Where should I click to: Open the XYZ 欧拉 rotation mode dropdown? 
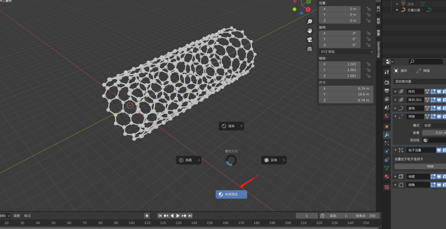pyautogui.click(x=346, y=52)
